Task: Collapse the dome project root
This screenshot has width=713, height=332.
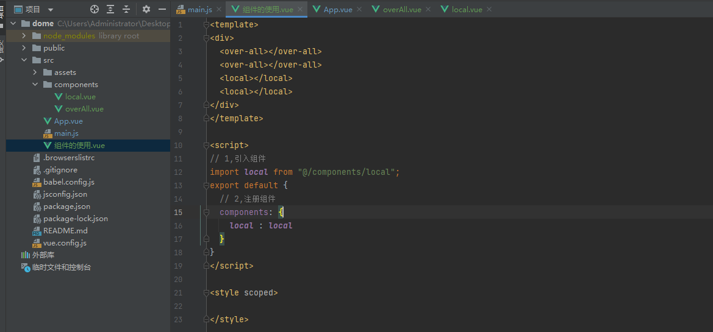Action: [13, 23]
